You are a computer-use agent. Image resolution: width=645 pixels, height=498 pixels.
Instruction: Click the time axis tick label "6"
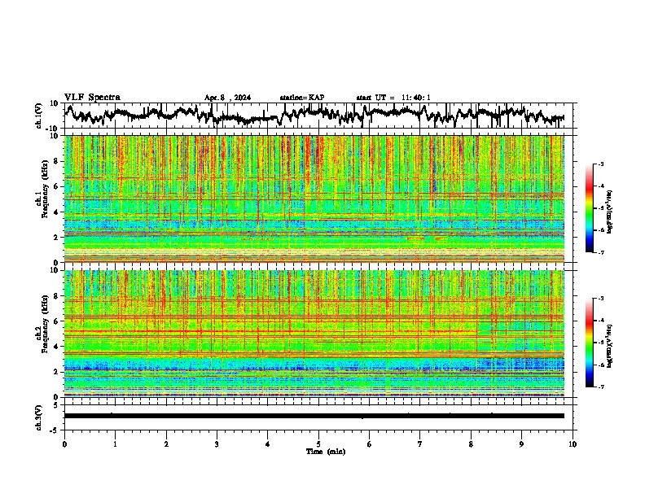[x=370, y=444]
